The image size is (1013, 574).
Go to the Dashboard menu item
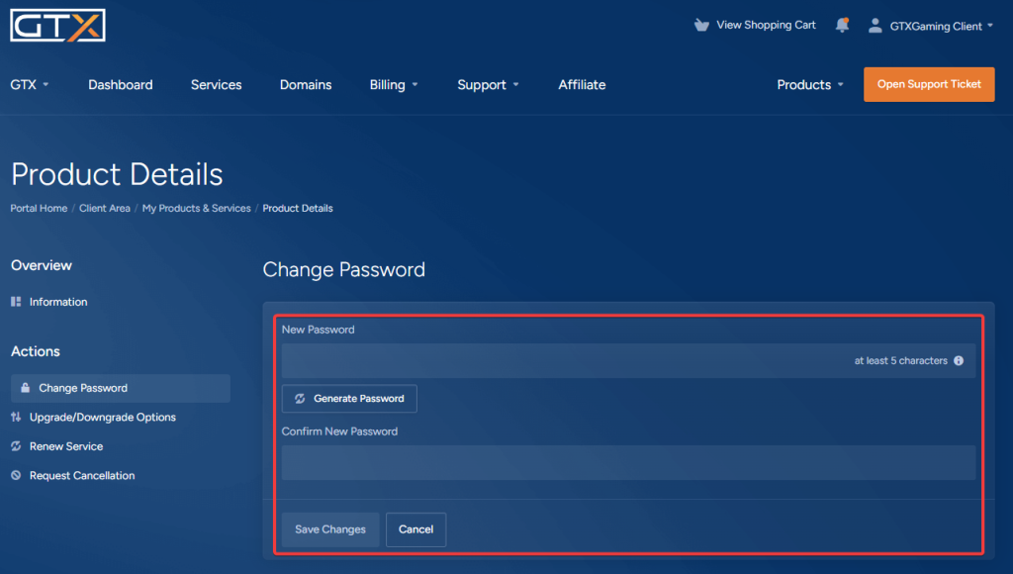[120, 85]
